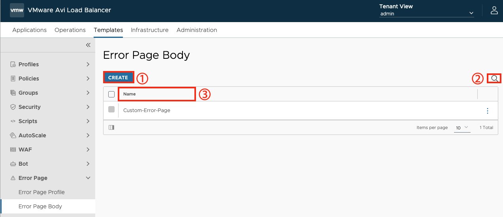Viewport: 503px width, 217px height.
Task: Click the Error Page menu label
Action: click(33, 178)
